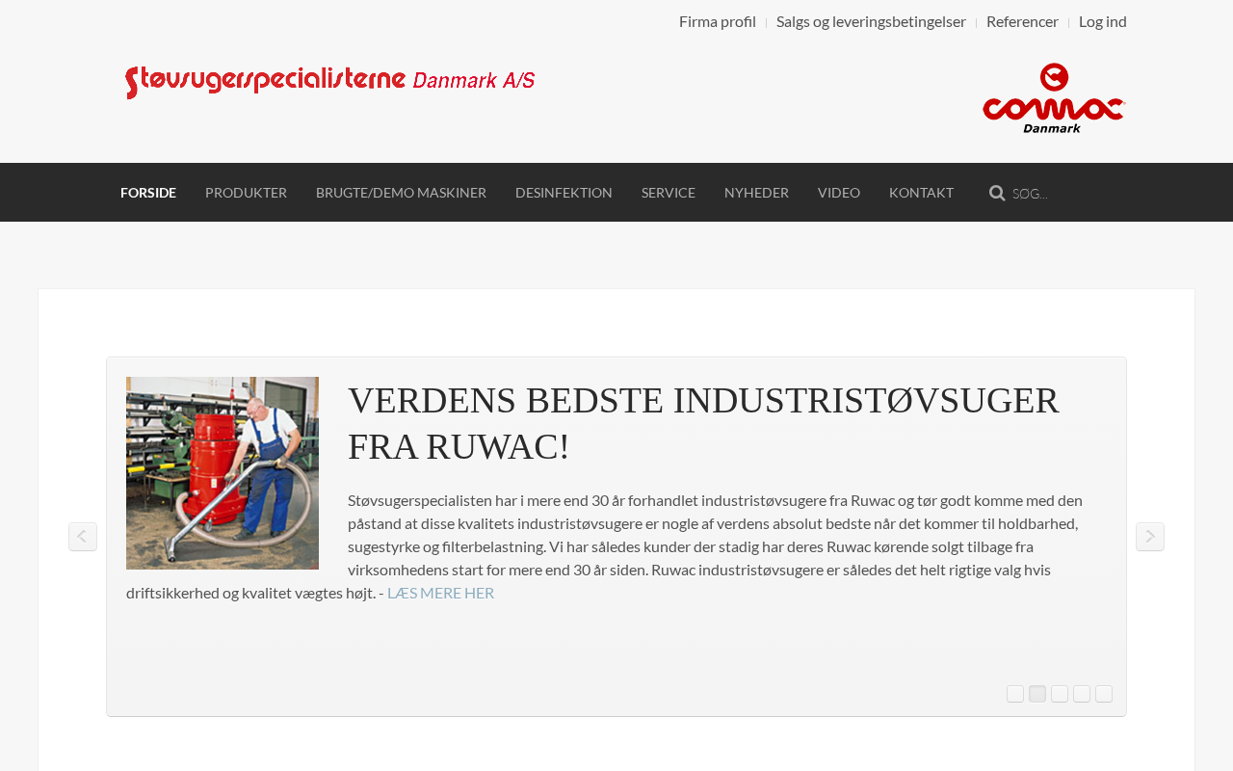
Task: Open the Kontakt menu item
Action: pyautogui.click(x=921, y=193)
